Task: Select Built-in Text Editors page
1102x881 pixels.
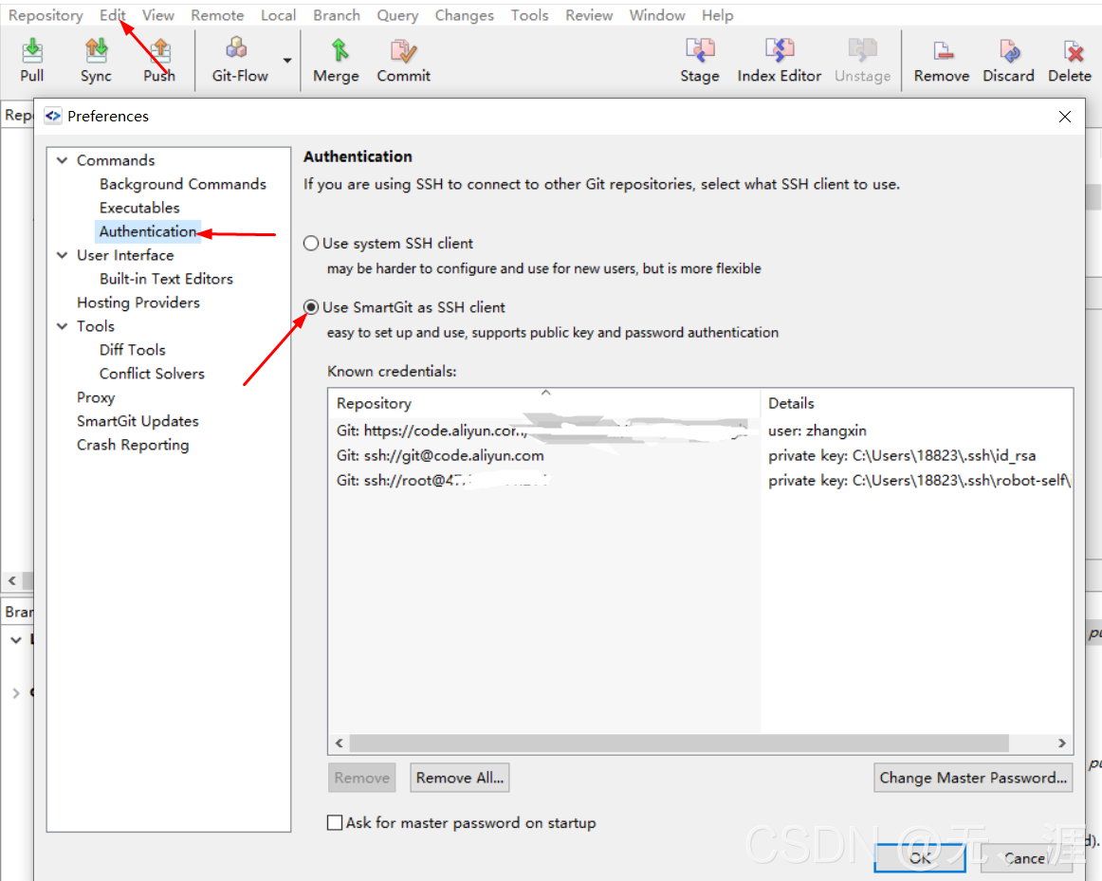Action: pos(166,279)
